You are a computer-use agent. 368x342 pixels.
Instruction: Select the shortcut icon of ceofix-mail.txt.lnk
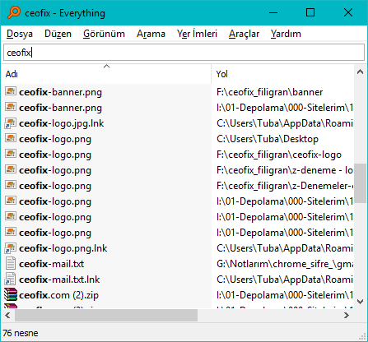coord(11,280)
